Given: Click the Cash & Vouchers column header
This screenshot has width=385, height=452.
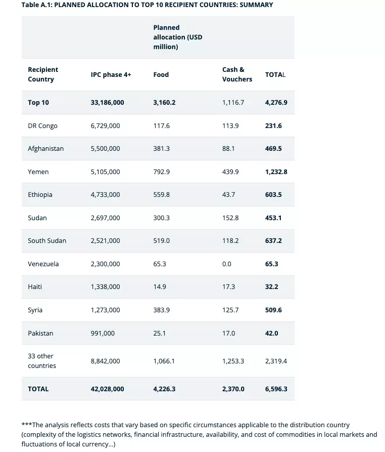Looking at the screenshot, I should point(237,74).
